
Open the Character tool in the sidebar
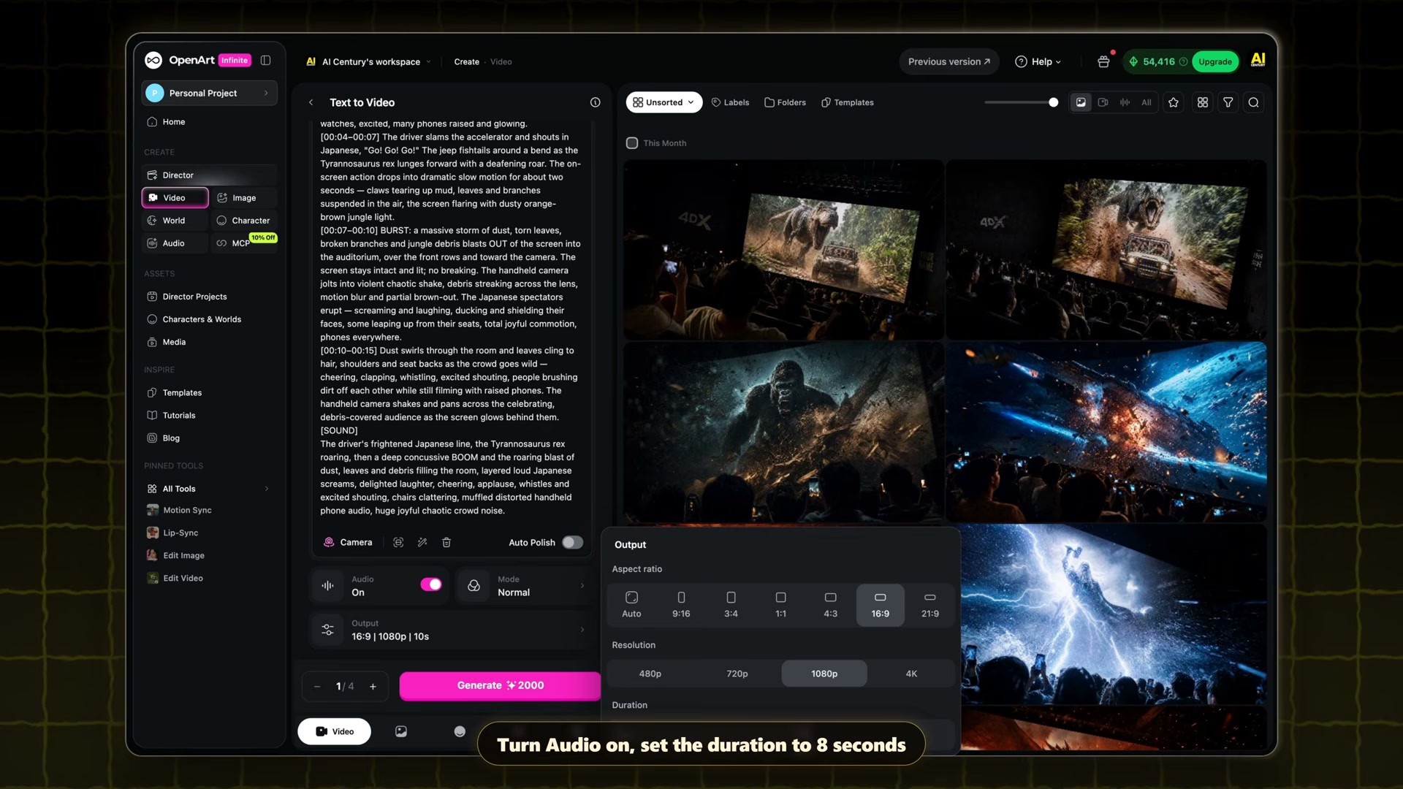point(244,221)
